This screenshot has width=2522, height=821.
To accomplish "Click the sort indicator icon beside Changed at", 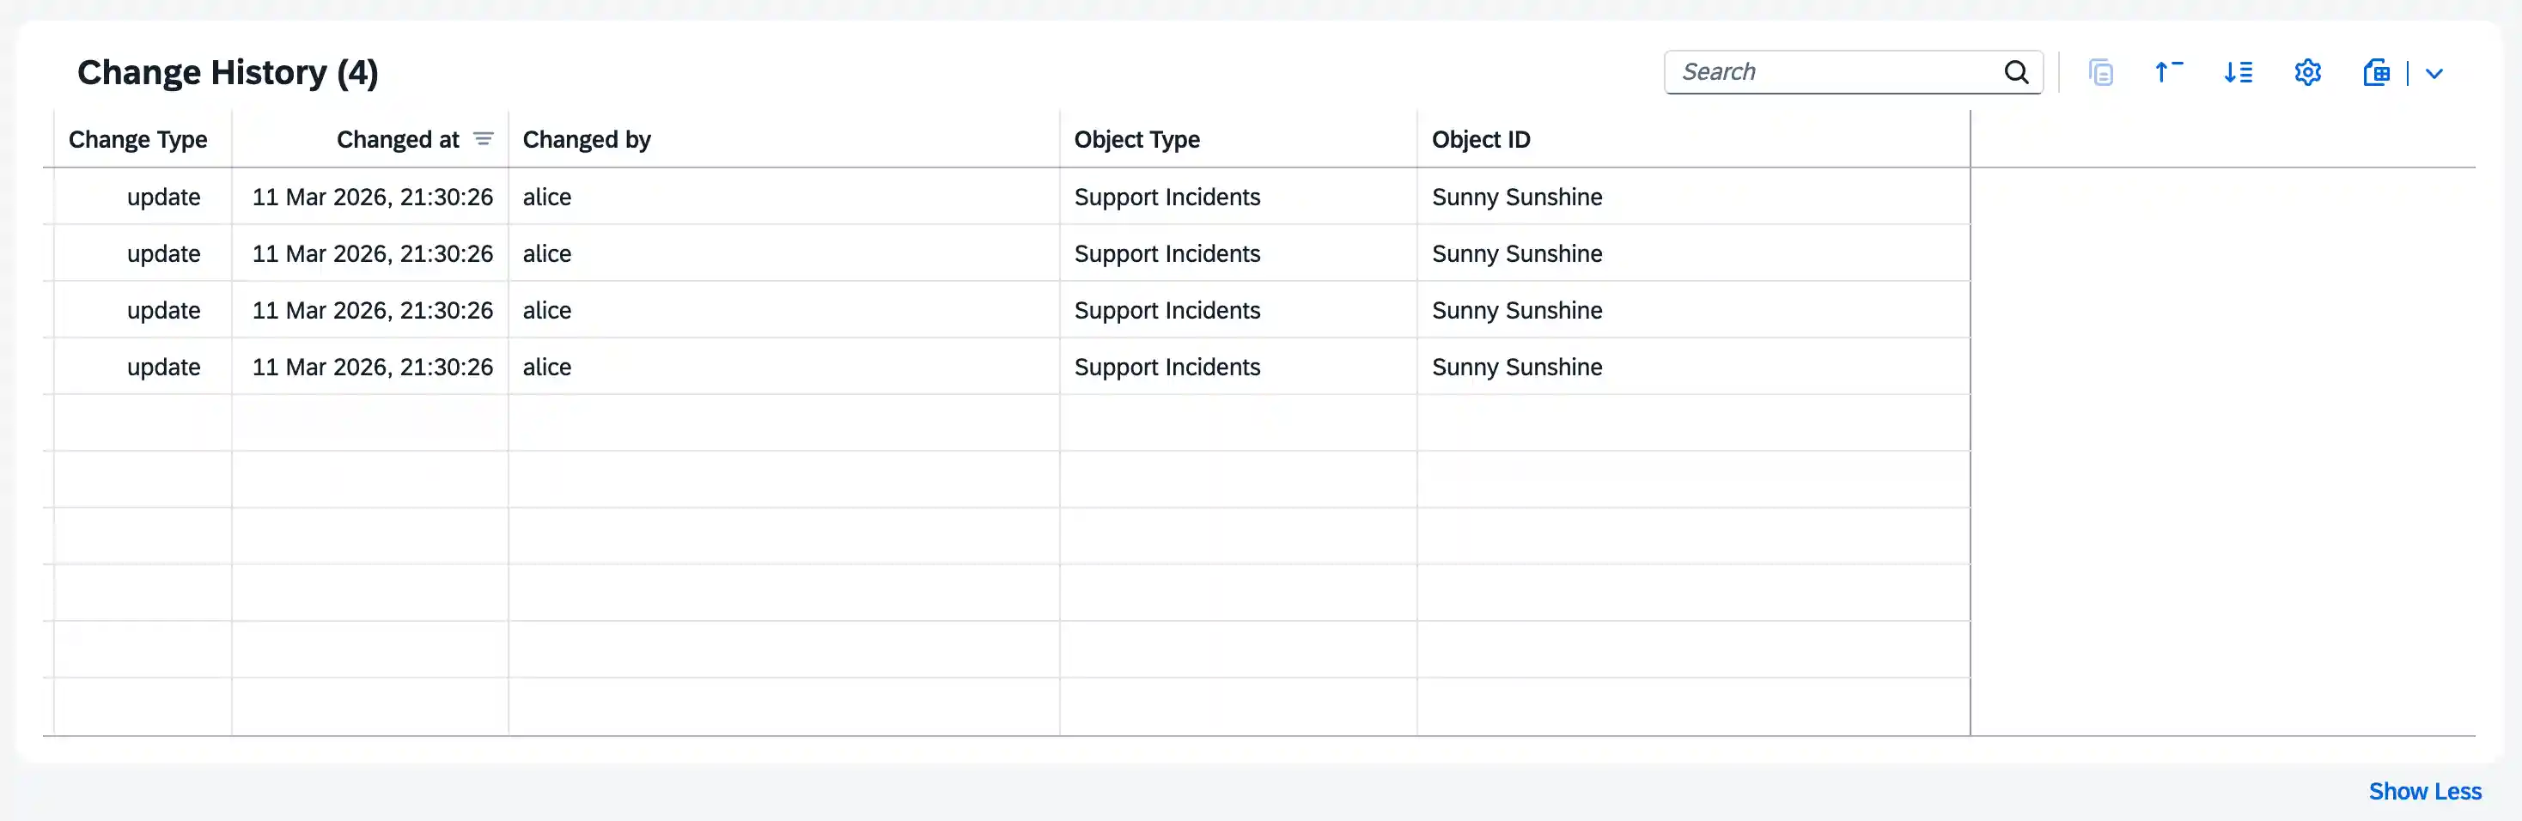I will pyautogui.click(x=483, y=139).
